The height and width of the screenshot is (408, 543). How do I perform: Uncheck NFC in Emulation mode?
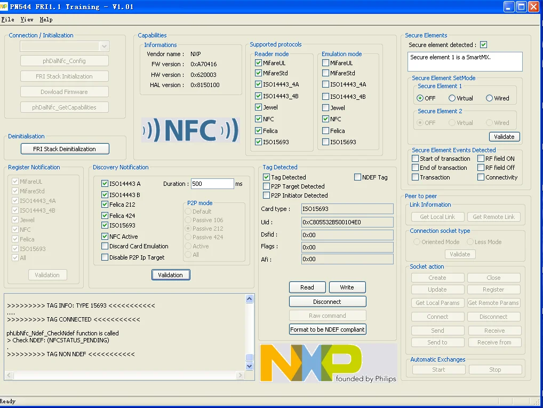[325, 119]
